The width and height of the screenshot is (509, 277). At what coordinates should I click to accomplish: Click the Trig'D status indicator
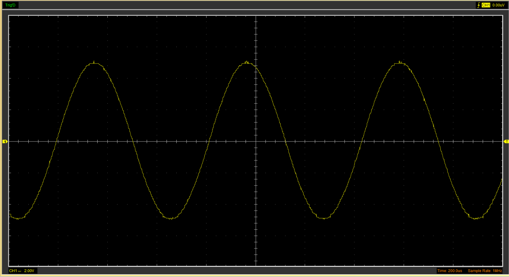click(10, 5)
